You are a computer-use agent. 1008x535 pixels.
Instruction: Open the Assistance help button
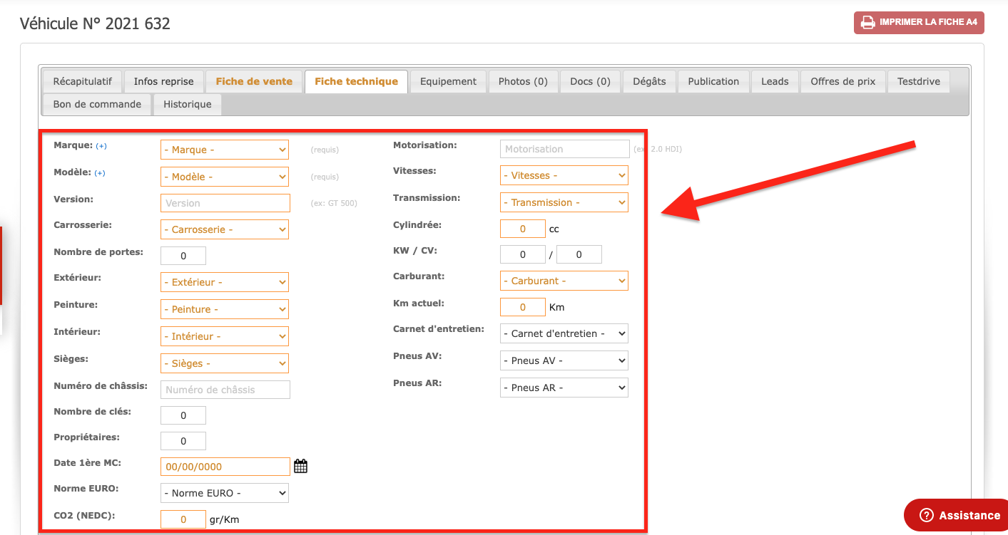957,515
